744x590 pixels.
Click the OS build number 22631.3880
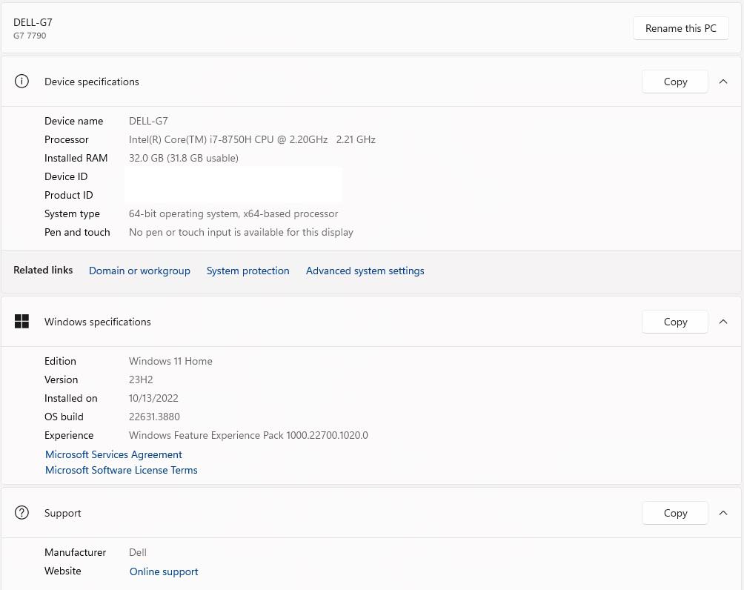coord(154,417)
